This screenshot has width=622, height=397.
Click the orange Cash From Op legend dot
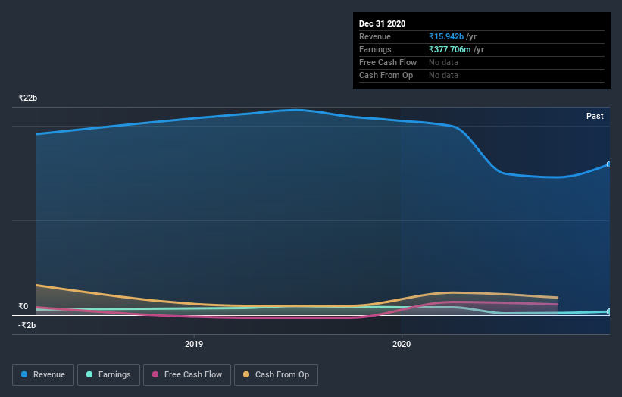click(x=246, y=374)
